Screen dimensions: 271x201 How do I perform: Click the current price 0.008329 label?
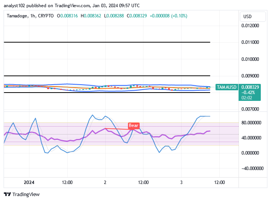(250, 87)
